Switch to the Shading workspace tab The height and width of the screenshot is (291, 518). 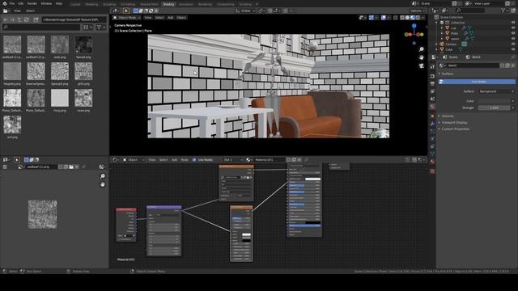coord(168,4)
